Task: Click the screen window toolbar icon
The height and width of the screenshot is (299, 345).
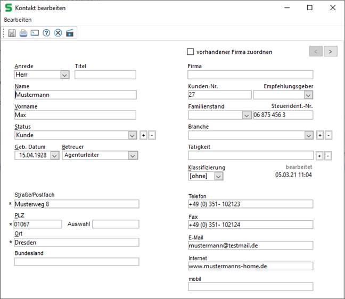Action: point(35,33)
